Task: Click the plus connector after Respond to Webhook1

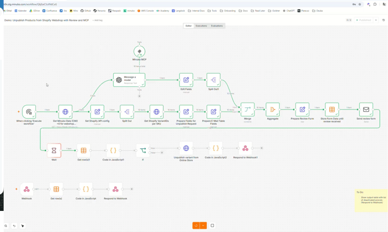Action: (262, 148)
